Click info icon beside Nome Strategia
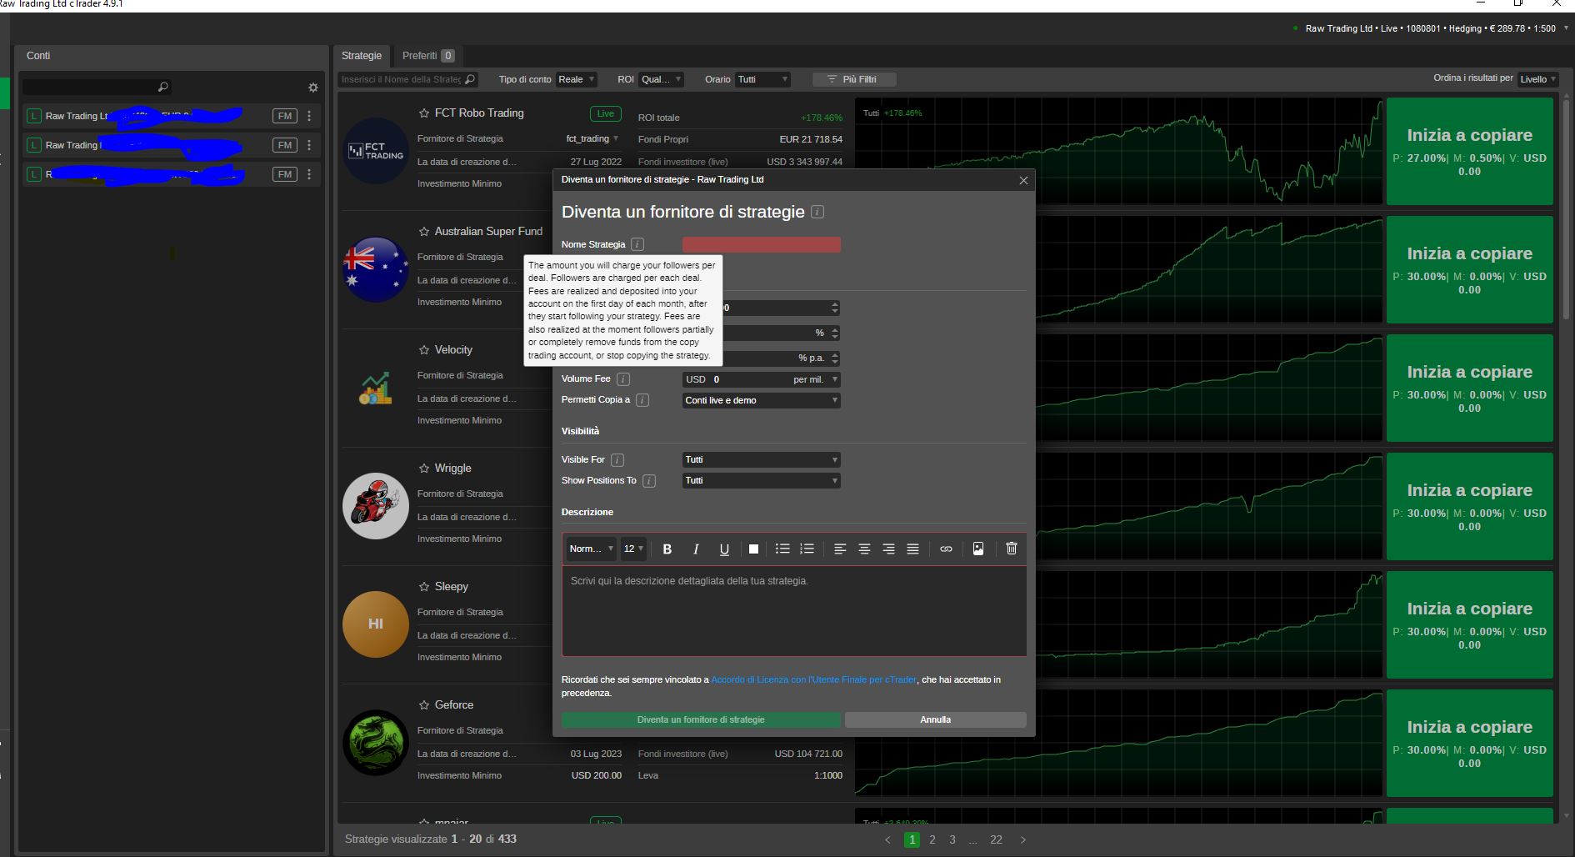The height and width of the screenshot is (857, 1575). pyautogui.click(x=637, y=244)
